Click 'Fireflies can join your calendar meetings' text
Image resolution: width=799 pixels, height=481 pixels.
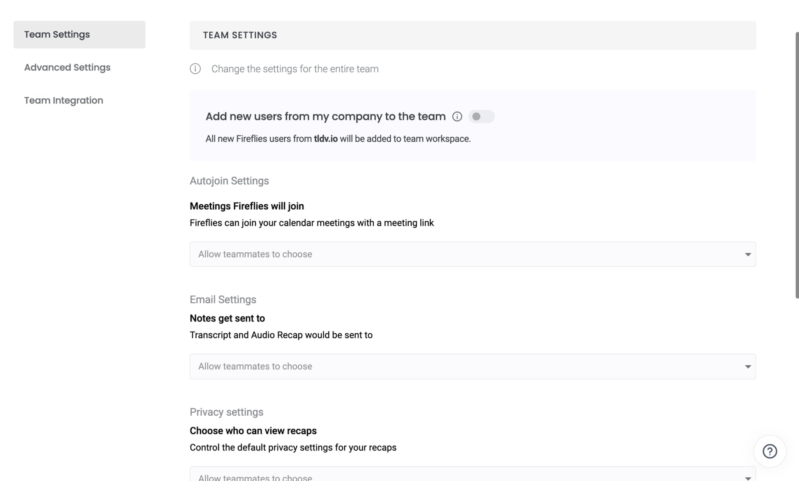click(x=312, y=223)
